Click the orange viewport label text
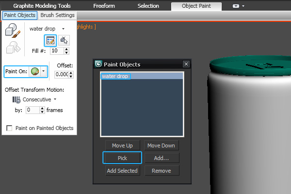The height and width of the screenshot is (194, 291). coord(86,27)
